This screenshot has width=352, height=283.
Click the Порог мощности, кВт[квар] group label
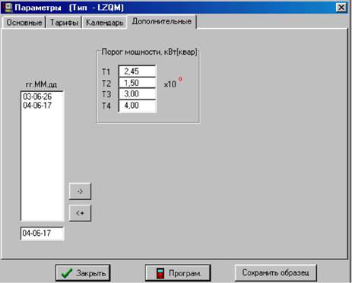[x=149, y=52]
